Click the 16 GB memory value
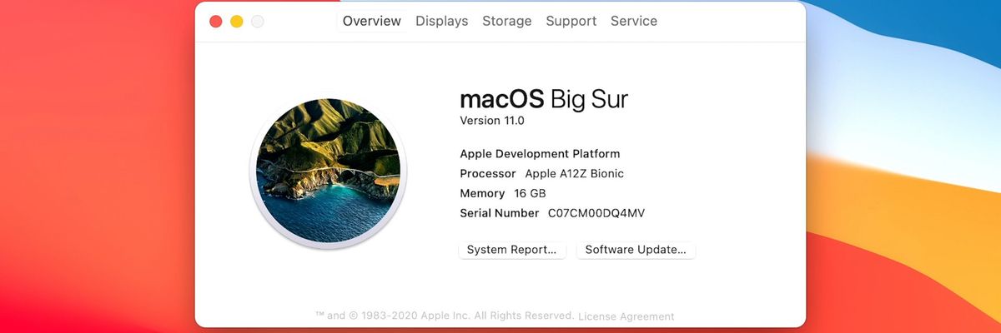 (x=530, y=193)
